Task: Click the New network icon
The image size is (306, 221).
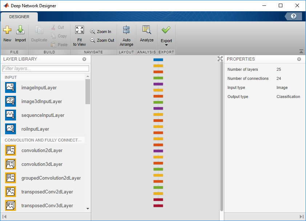Action: pyautogui.click(x=7, y=30)
